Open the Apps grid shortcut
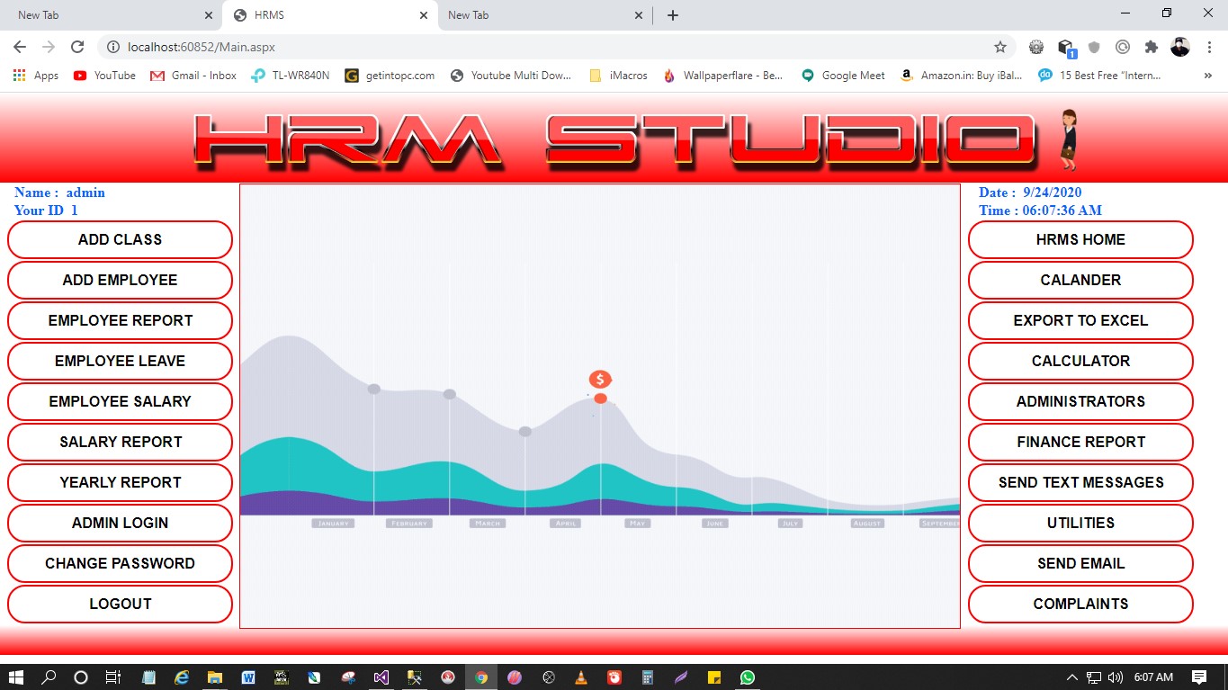Viewport: 1228px width, 690px height. pos(36,76)
